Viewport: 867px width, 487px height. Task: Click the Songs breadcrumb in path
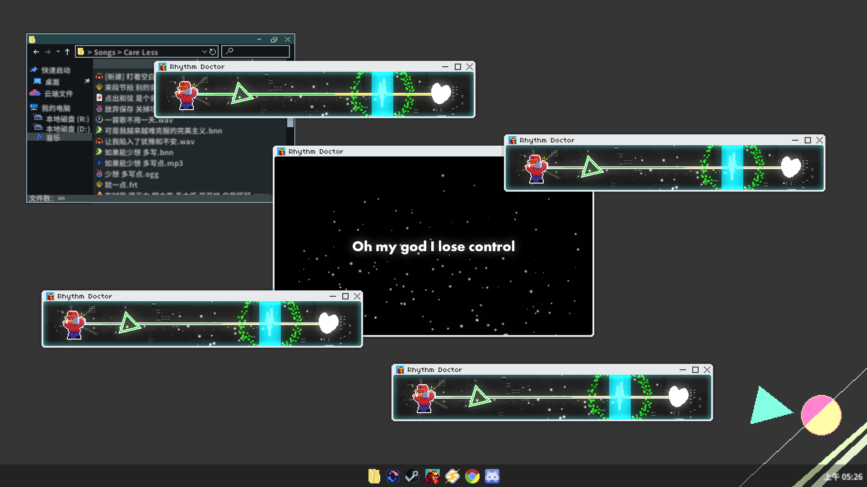(x=105, y=52)
